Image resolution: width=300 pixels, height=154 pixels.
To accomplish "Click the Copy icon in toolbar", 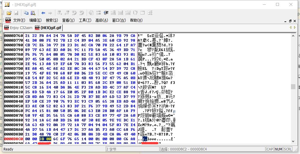I will [26, 13].
